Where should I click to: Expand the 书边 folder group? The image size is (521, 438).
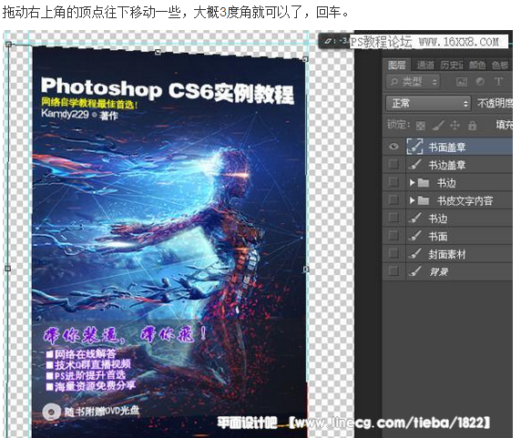(412, 182)
